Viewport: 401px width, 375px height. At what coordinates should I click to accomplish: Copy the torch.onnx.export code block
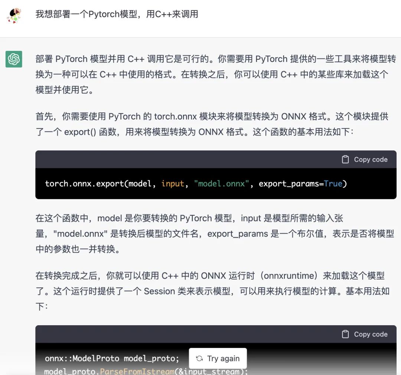click(365, 159)
